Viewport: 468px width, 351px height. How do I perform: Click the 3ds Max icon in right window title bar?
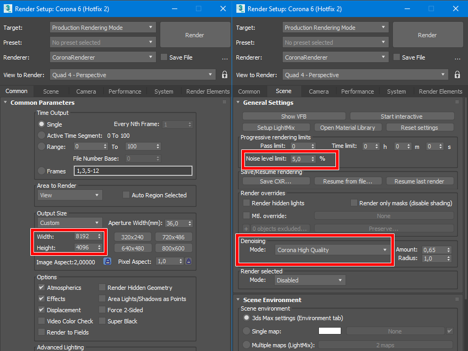coord(241,9)
